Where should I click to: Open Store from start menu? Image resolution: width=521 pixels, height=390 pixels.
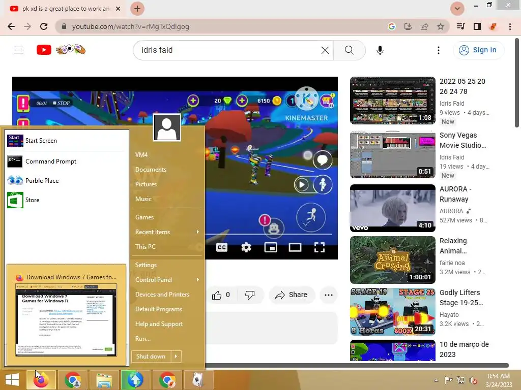(x=66, y=200)
